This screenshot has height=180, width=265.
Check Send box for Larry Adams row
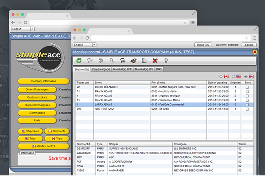[x=247, y=105]
